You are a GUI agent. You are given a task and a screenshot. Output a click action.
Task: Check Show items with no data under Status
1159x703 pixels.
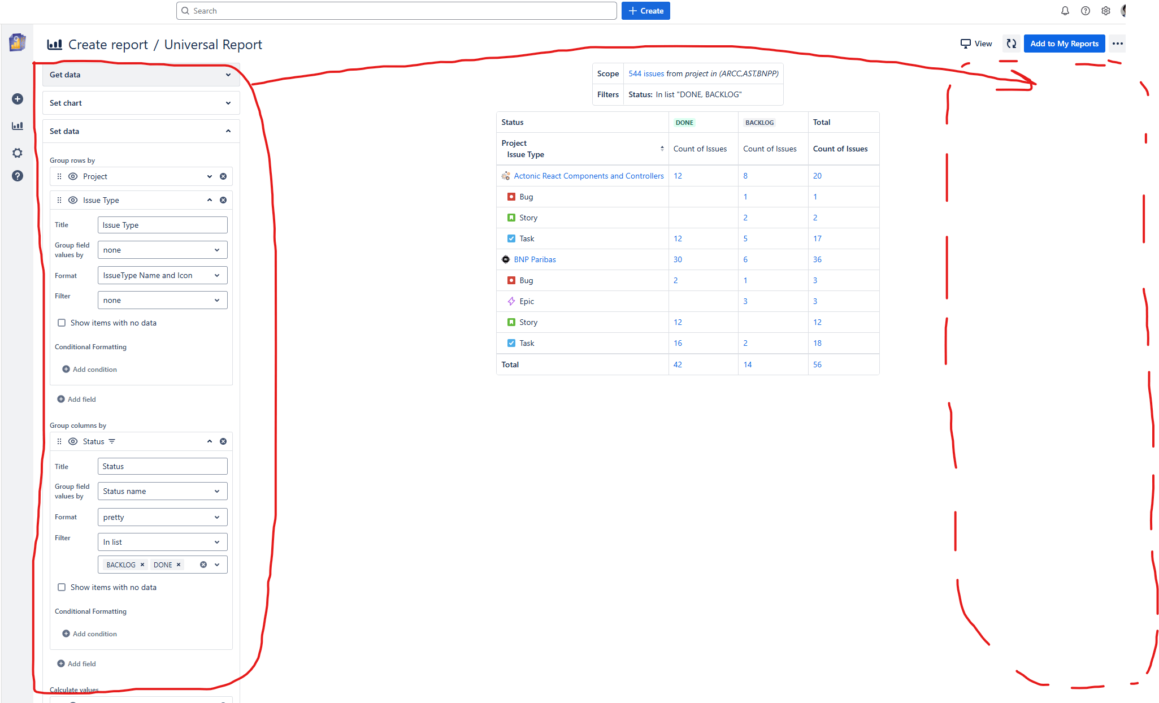(62, 587)
